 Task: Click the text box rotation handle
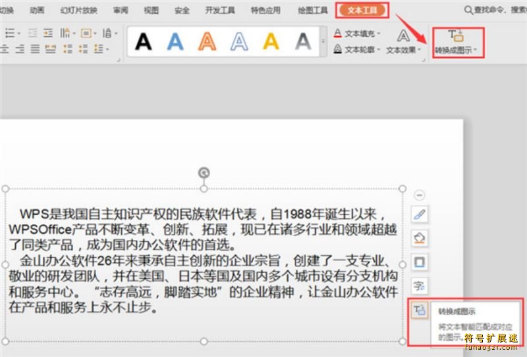[204, 173]
